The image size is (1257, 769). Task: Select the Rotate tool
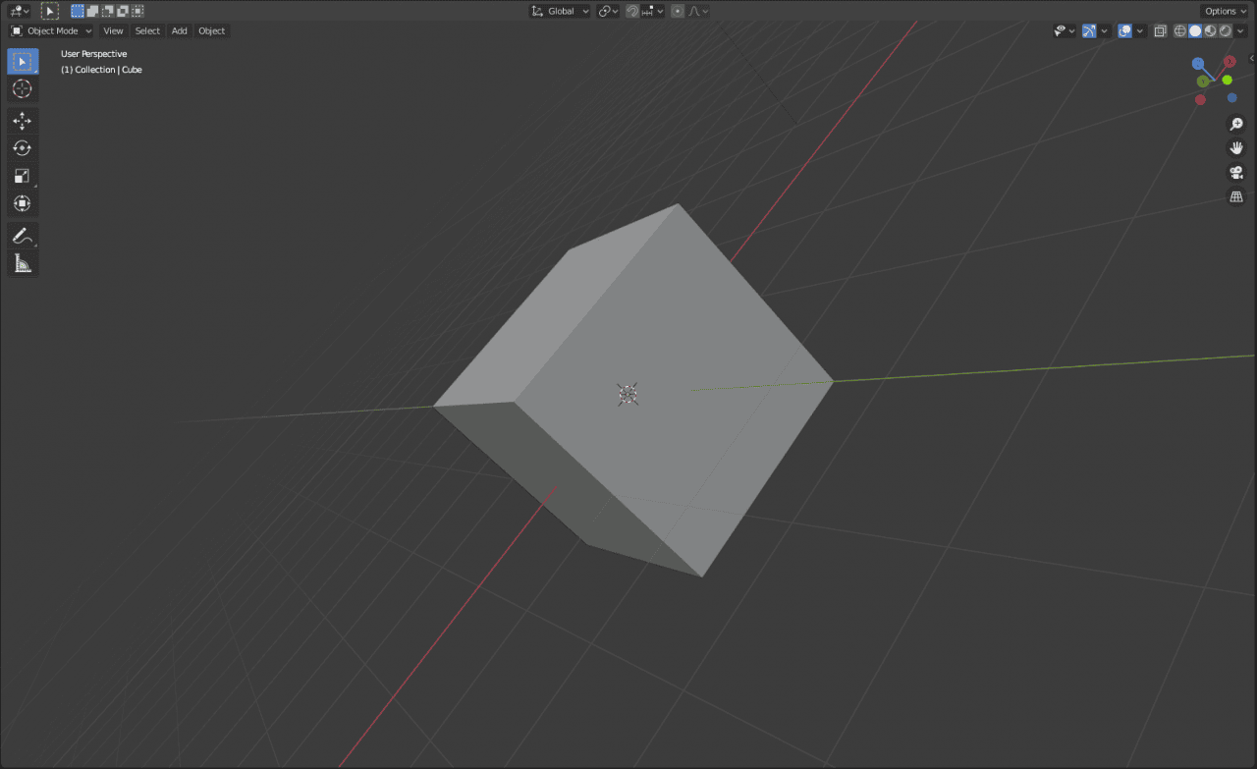click(23, 147)
